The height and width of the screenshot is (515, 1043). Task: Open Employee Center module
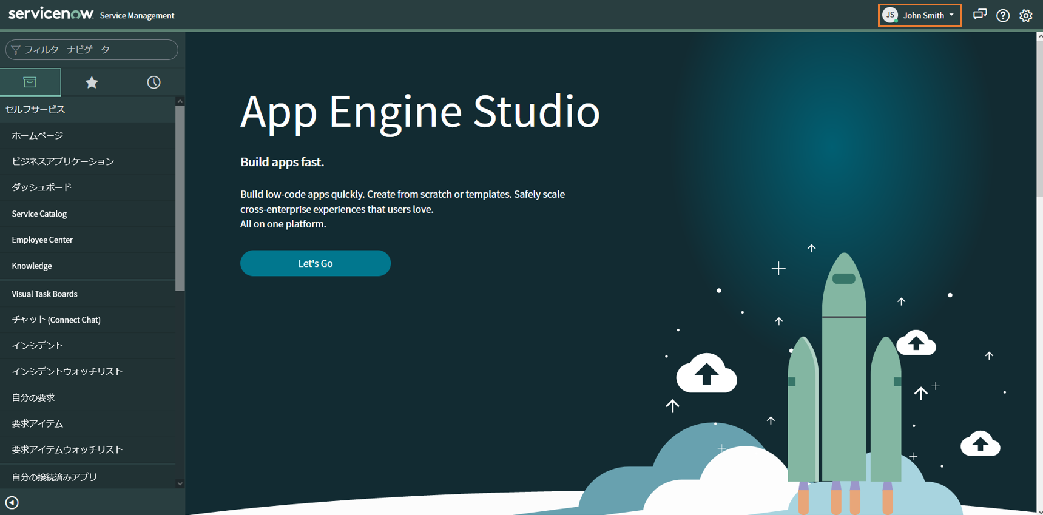88,240
